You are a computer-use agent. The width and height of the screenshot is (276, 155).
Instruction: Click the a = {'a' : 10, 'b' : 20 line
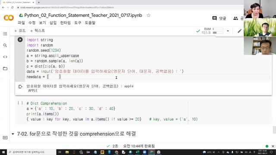[x=71, y=108]
